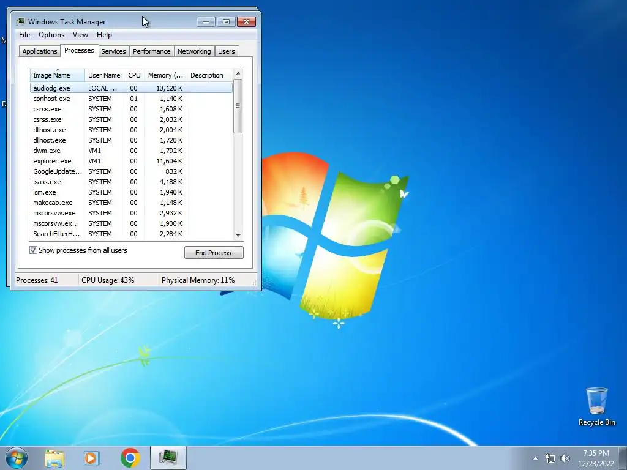Select the csrss.exe row using 1,608 K
The width and height of the screenshot is (627, 470).
(x=131, y=109)
